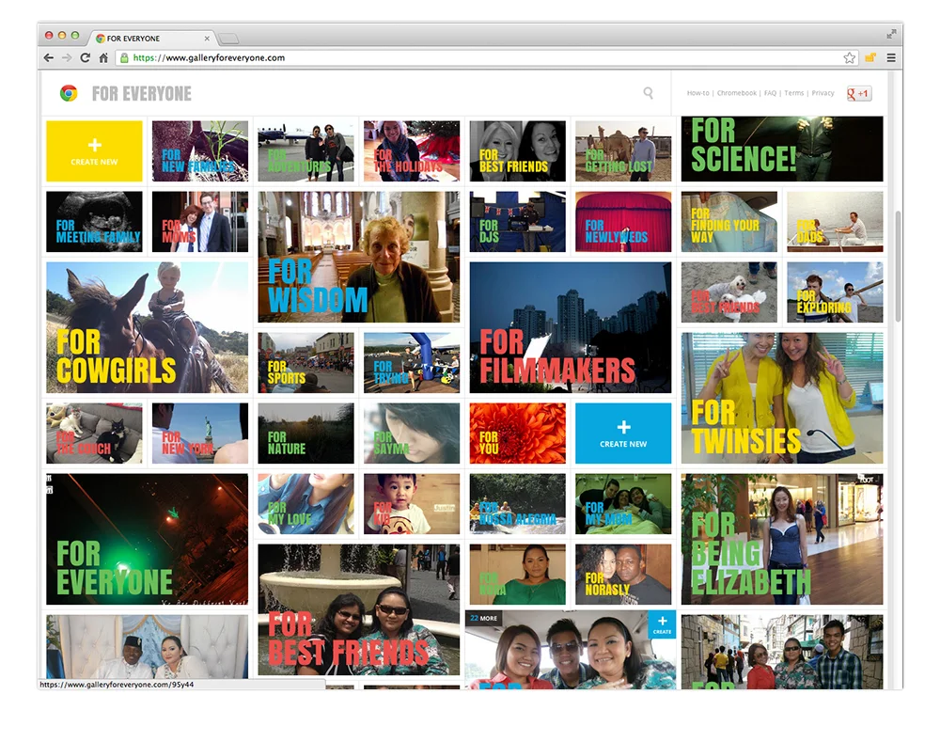Click the blue plus CREATE badge on the 22 MORE tile
940x742 pixels.
tap(662, 624)
